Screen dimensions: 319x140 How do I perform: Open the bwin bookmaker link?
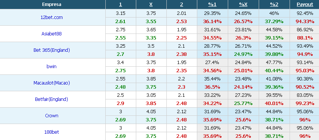pyautogui.click(x=51, y=66)
